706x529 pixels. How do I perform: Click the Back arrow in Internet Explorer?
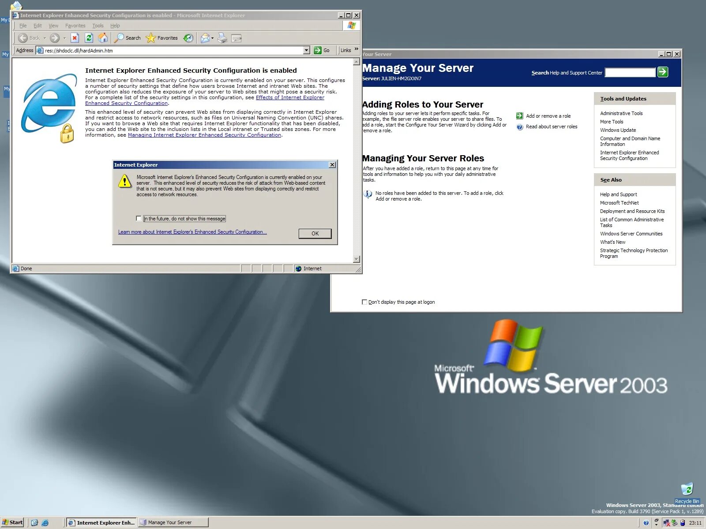click(23, 38)
